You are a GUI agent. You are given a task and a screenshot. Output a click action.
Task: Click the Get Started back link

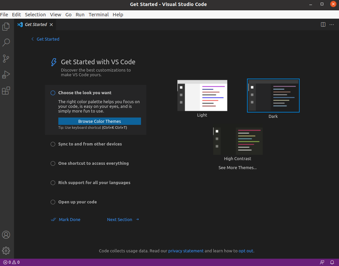tap(48, 39)
